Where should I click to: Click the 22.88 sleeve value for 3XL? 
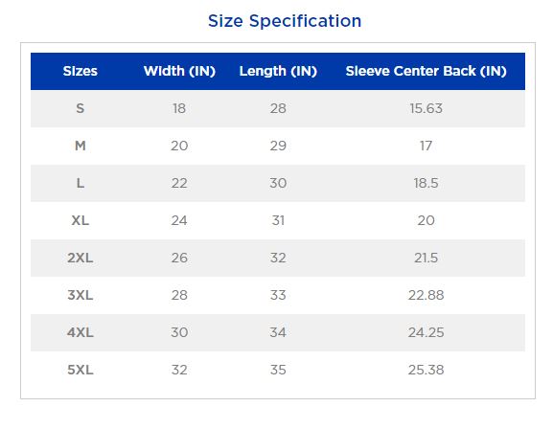pyautogui.click(x=426, y=295)
